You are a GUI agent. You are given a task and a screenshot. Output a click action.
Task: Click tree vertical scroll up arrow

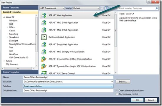(37, 16)
